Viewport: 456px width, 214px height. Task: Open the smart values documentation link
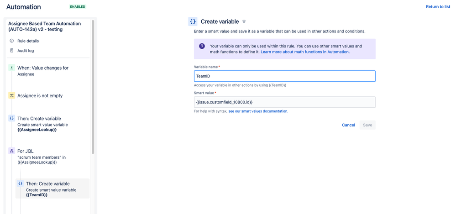coord(258,111)
